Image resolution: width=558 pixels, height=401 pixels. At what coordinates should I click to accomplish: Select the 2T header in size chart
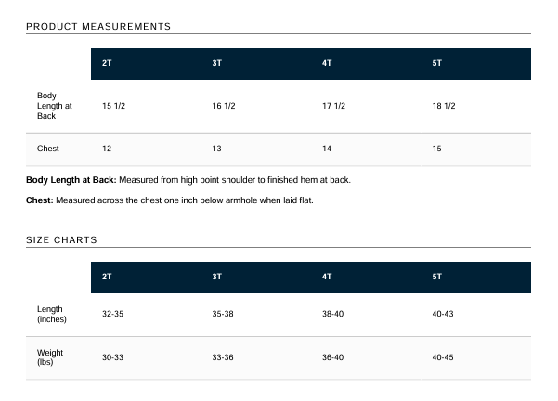[x=107, y=277]
